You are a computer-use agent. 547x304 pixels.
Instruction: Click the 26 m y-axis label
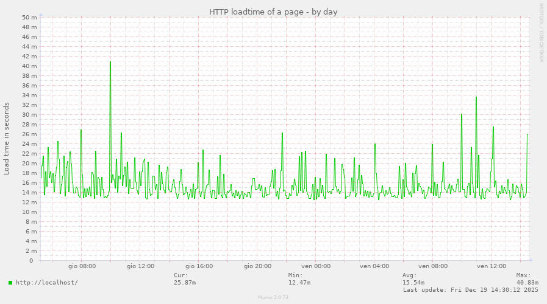click(x=29, y=134)
